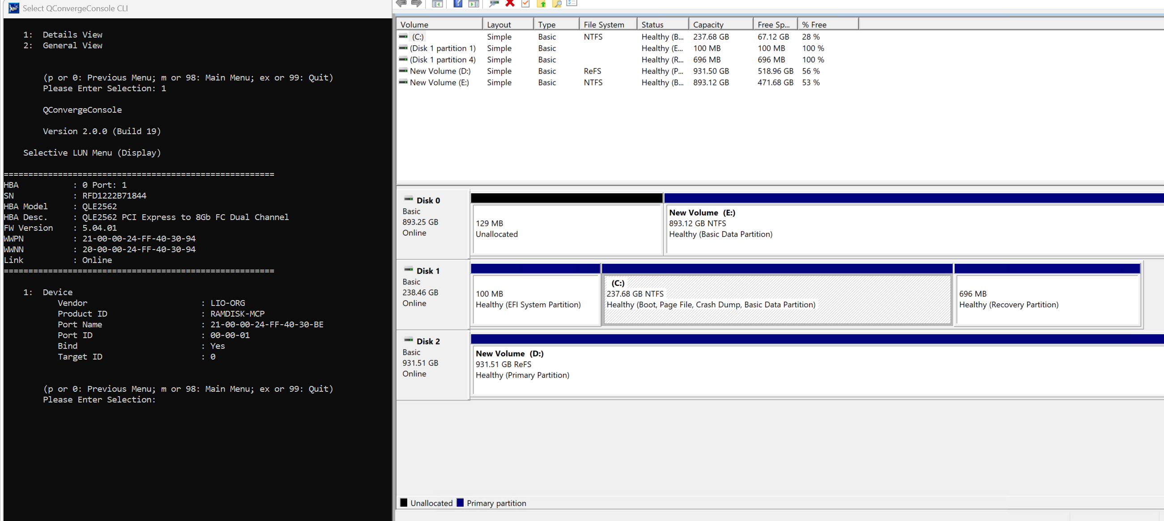The image size is (1164, 521).
Task: Click the disk icon next to Disk 2 label
Action: pos(409,340)
